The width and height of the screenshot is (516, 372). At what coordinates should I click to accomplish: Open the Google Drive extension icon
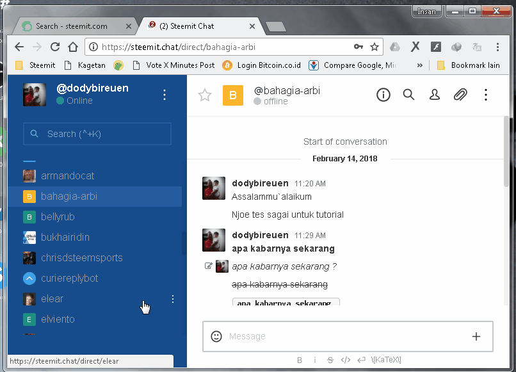point(395,47)
